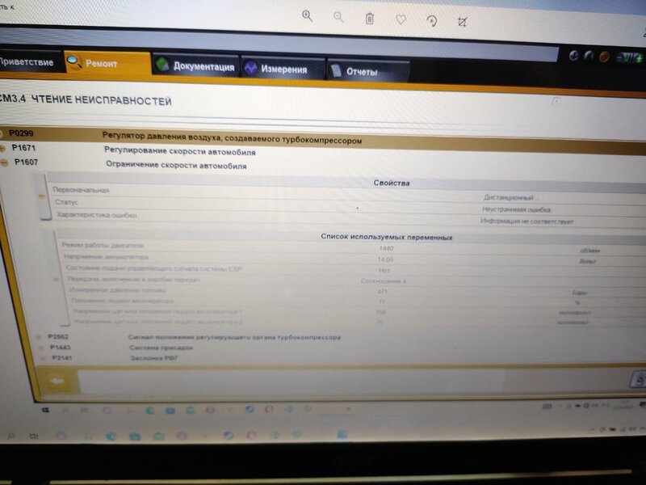Rotate the image using the rotate icon
This screenshot has height=485, width=646.
click(x=431, y=20)
